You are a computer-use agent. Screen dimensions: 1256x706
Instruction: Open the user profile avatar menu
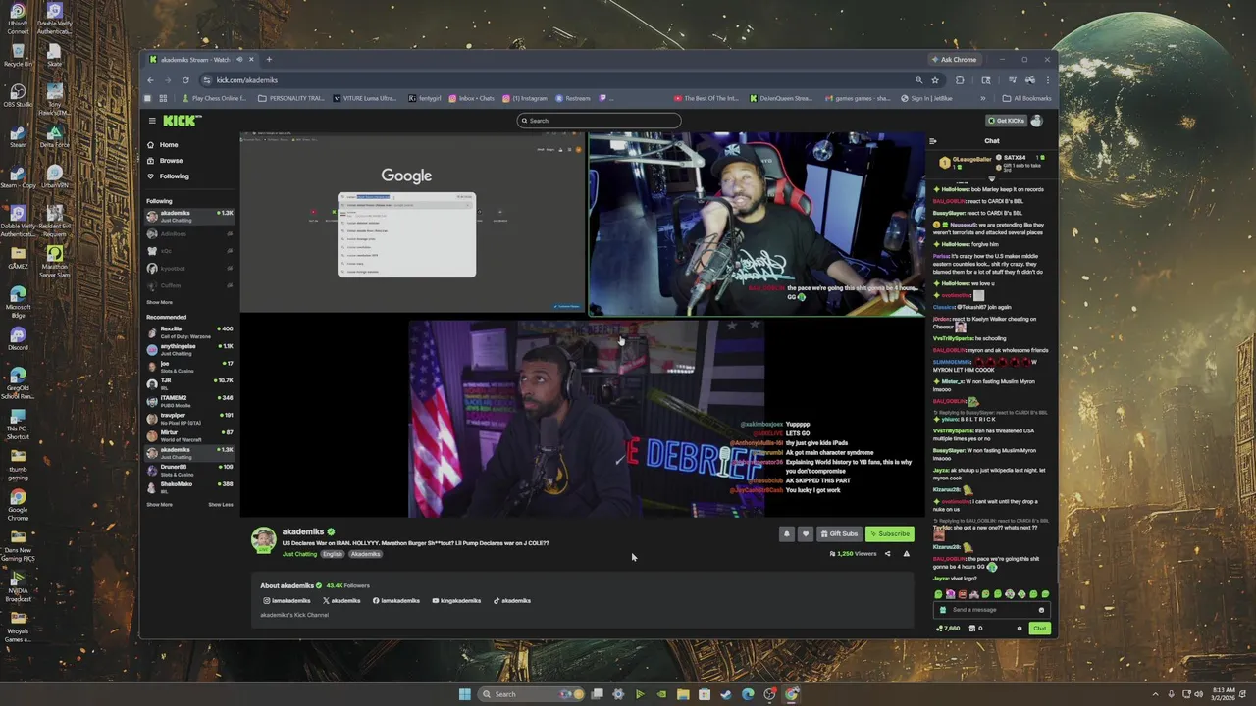pyautogui.click(x=1037, y=121)
